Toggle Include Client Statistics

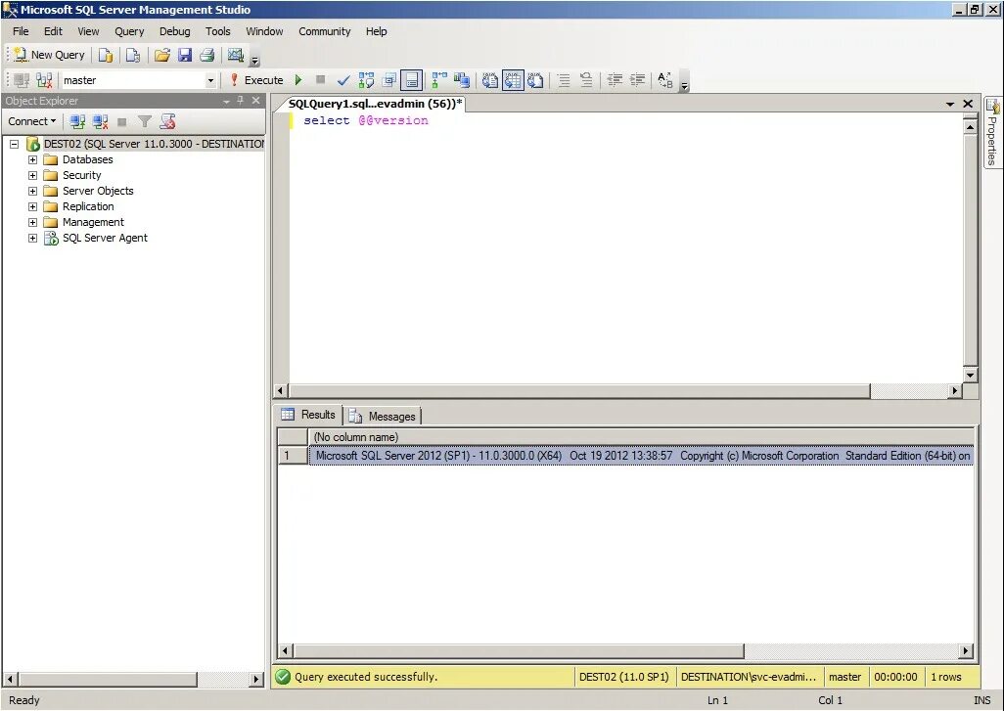462,80
